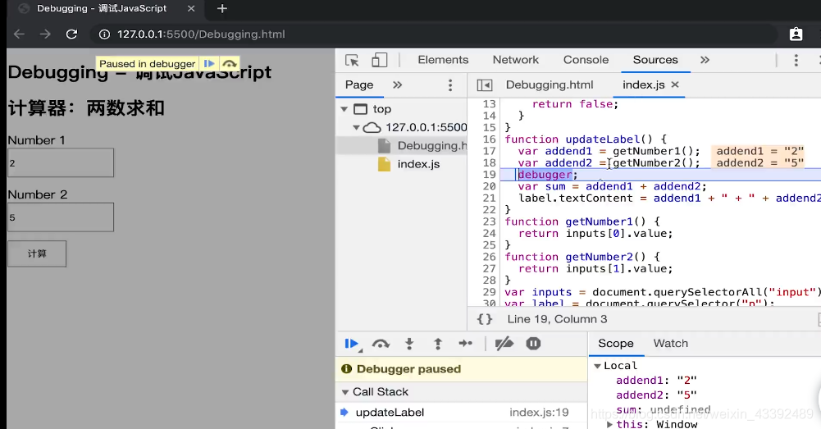The width and height of the screenshot is (821, 429).
Task: Activate the inspect element picker
Action: pos(352,60)
